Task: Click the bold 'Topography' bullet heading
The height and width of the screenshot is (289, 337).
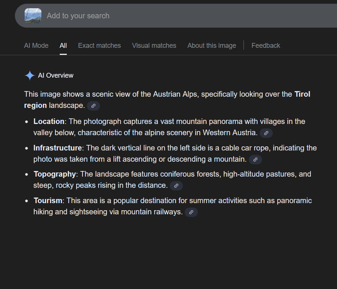Action: tap(55, 174)
